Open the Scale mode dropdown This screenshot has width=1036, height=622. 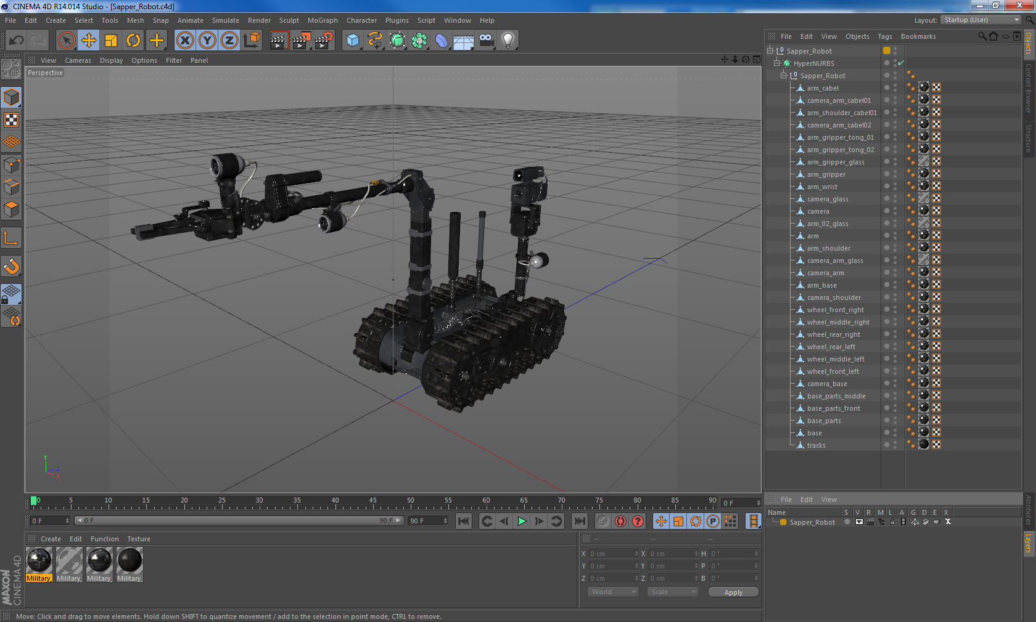click(672, 592)
